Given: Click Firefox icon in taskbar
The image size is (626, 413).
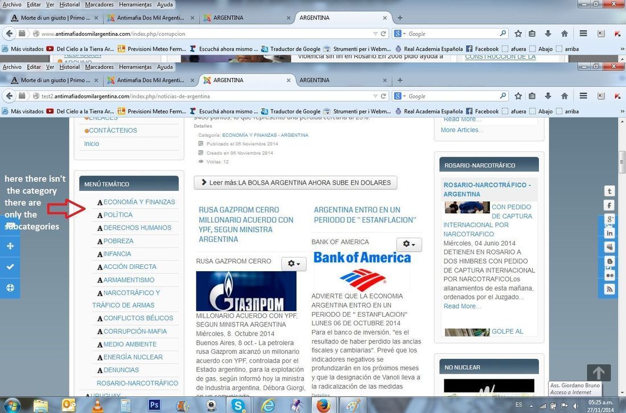Looking at the screenshot, I should coord(324,406).
